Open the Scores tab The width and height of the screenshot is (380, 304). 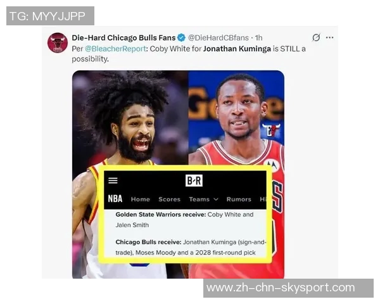(x=169, y=199)
